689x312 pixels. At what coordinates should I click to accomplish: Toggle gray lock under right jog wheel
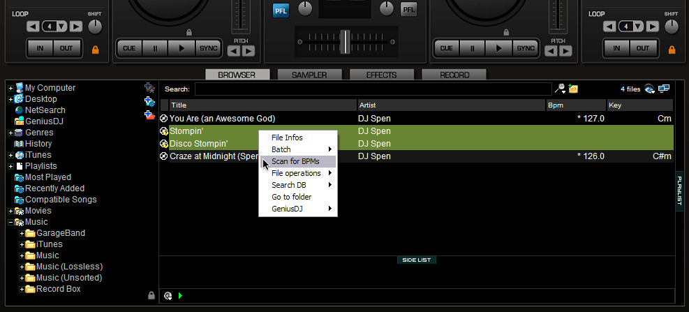[x=506, y=32]
